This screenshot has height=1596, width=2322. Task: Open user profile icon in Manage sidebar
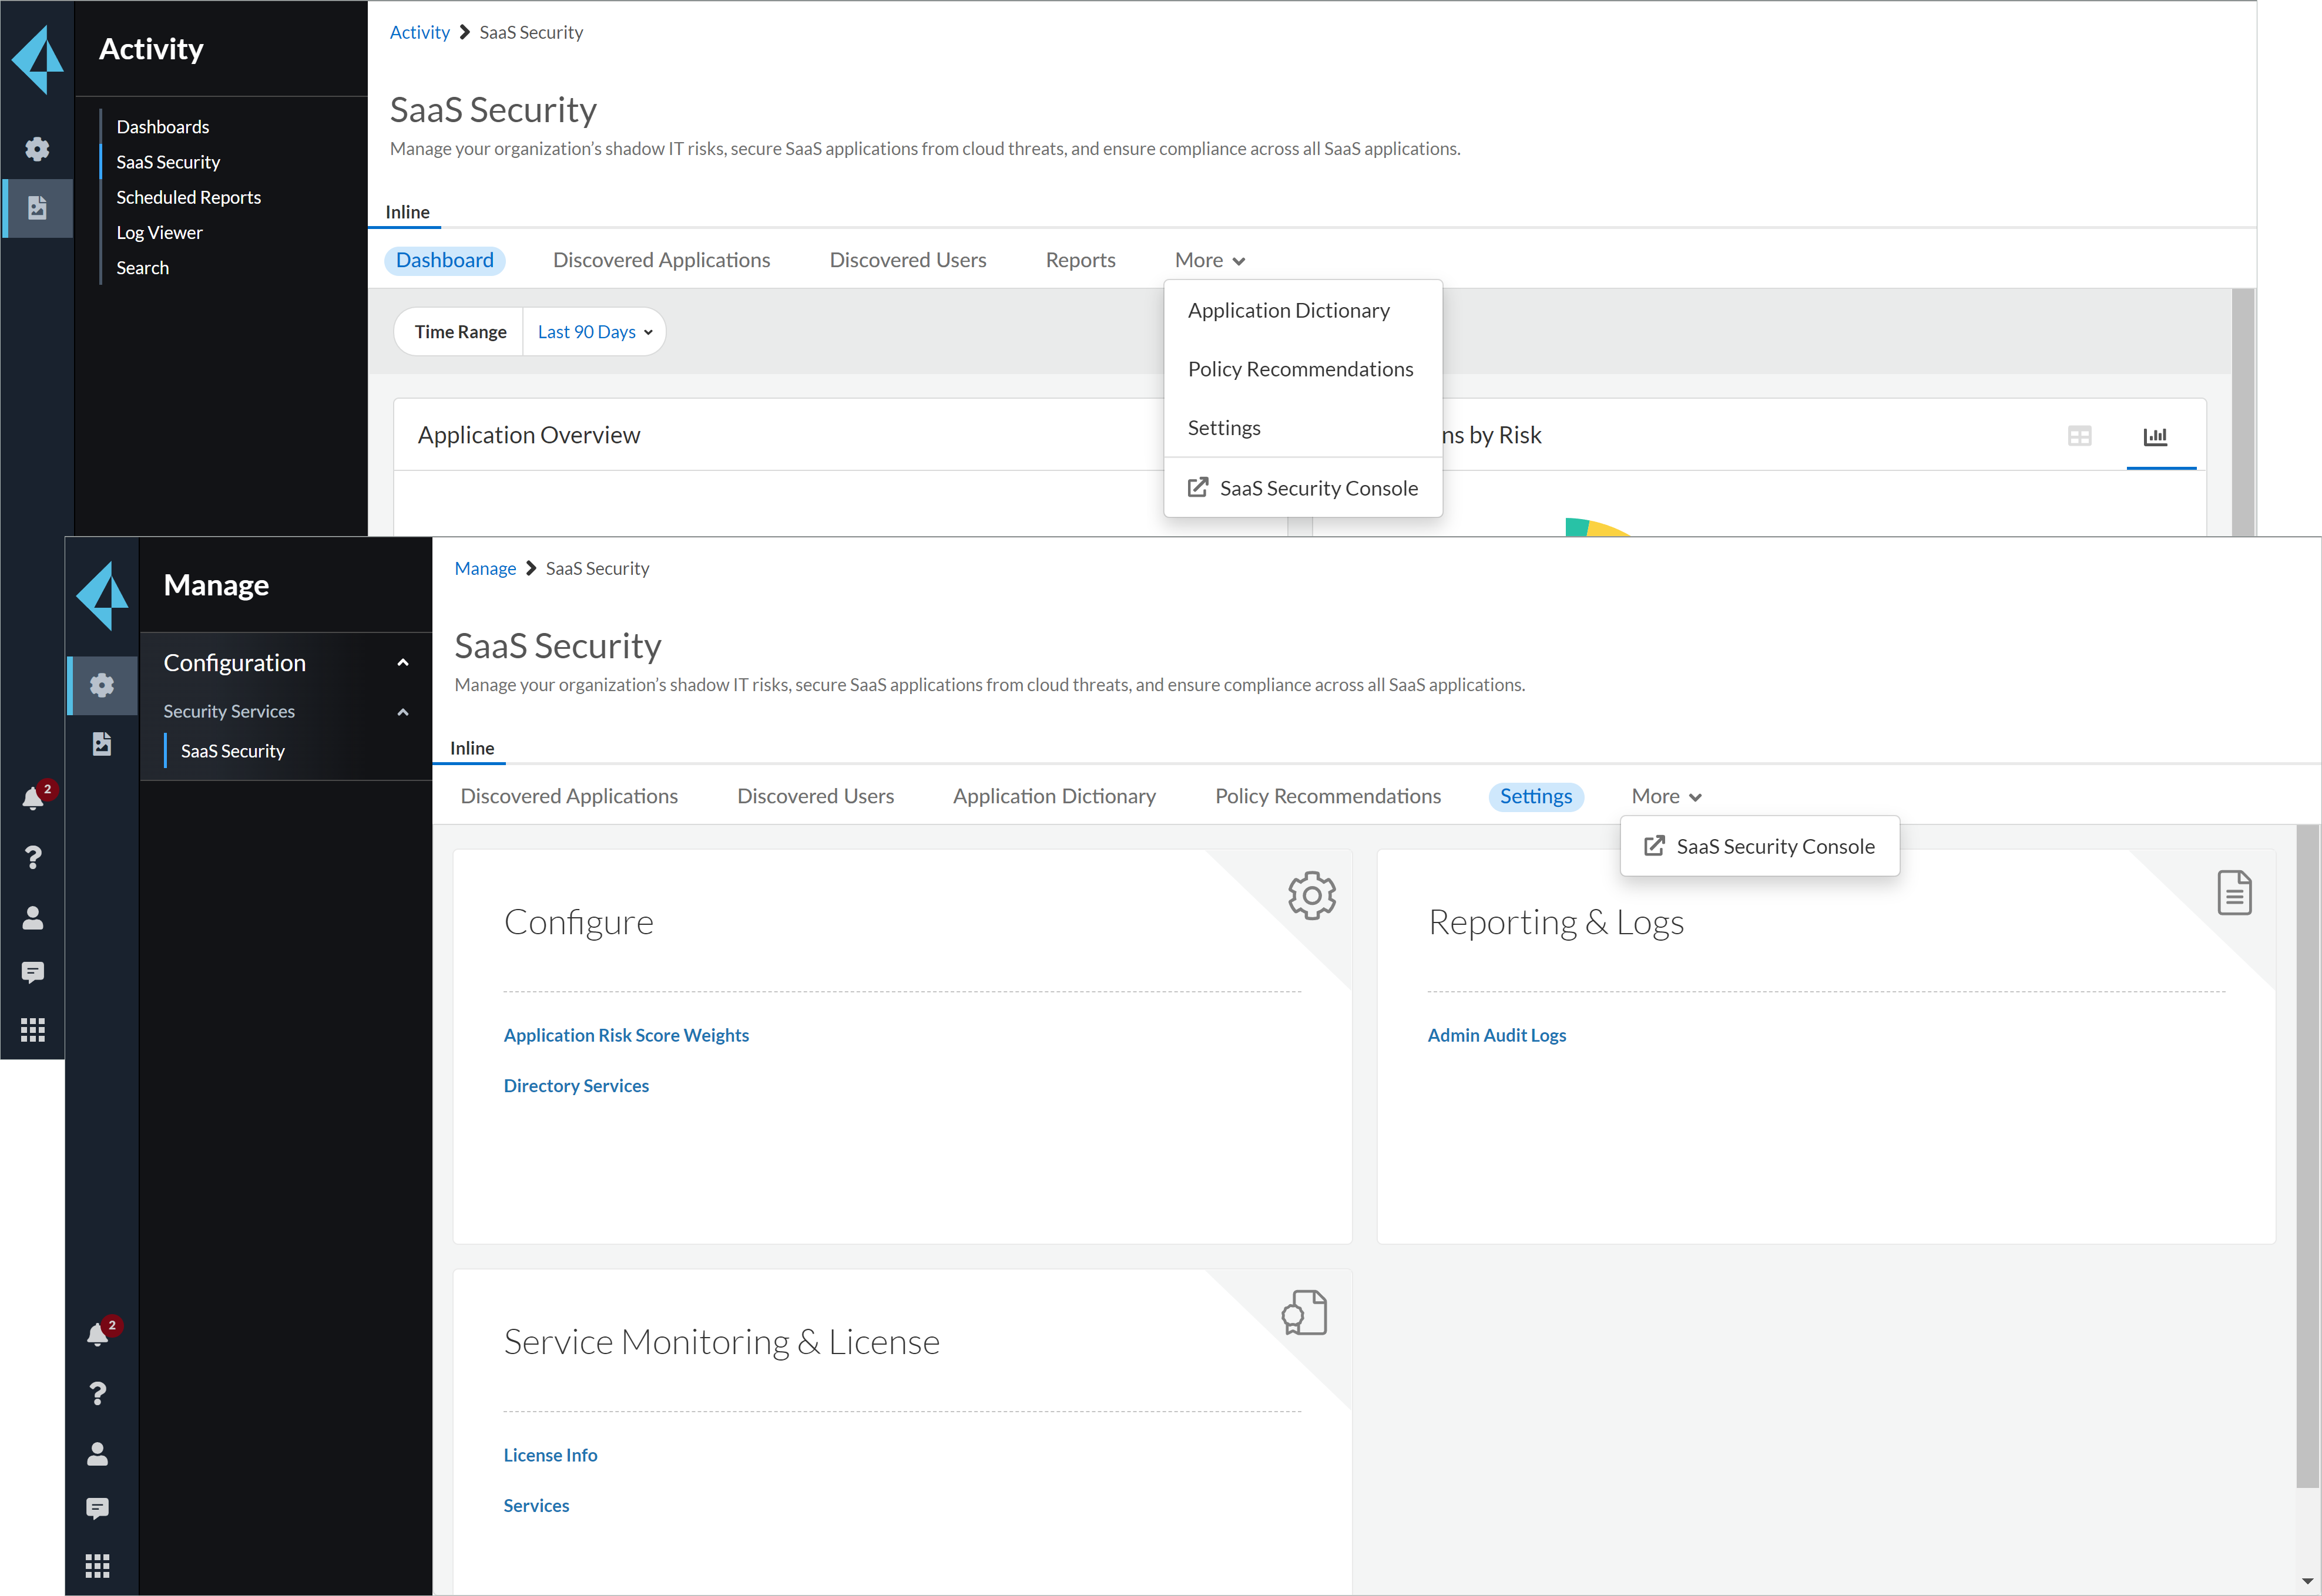[x=97, y=1453]
